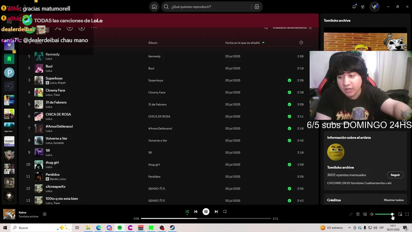Select the song Clowny Face
The width and height of the screenshot is (412, 232).
pos(55,90)
